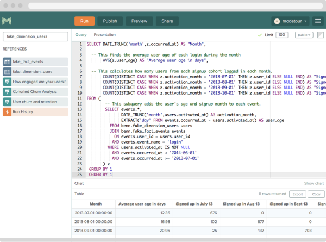
Task: Click the green checkmark next to Limit
Action: pos(260,35)
